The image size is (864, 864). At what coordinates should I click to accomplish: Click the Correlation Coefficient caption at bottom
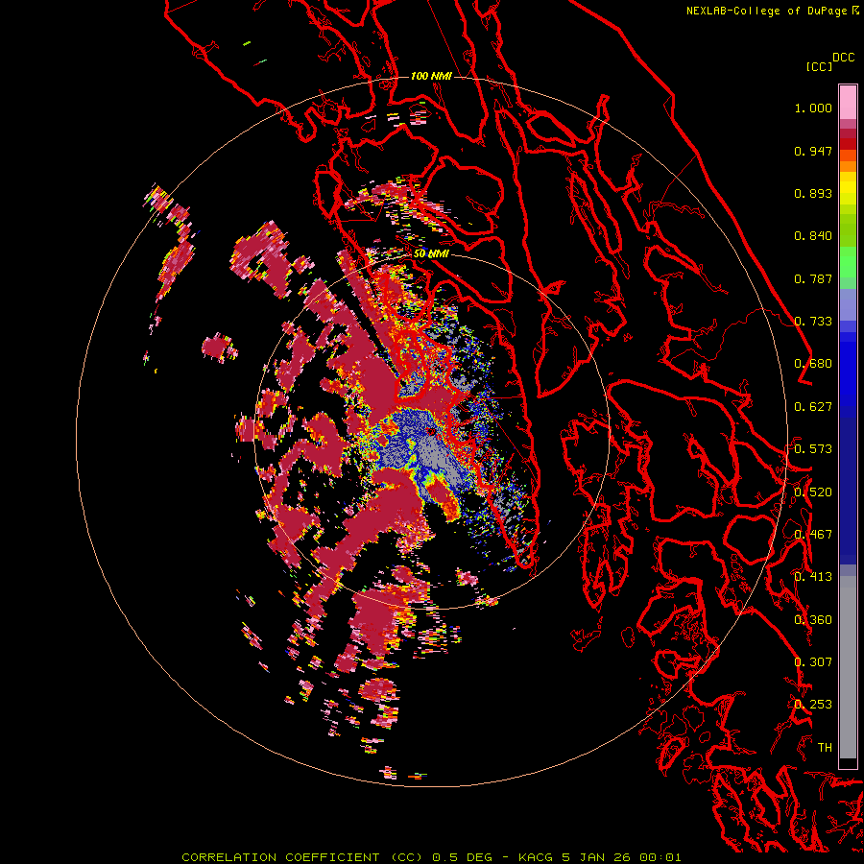pos(431,857)
